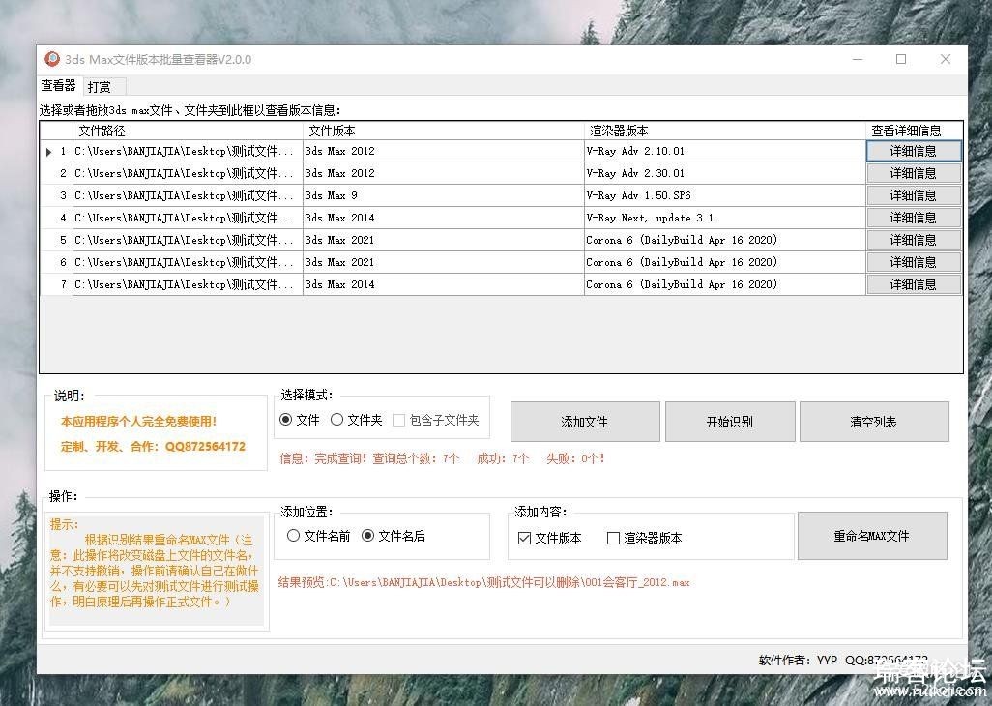Click the 重命名MAX文件 button
The height and width of the screenshot is (706, 992).
point(872,536)
